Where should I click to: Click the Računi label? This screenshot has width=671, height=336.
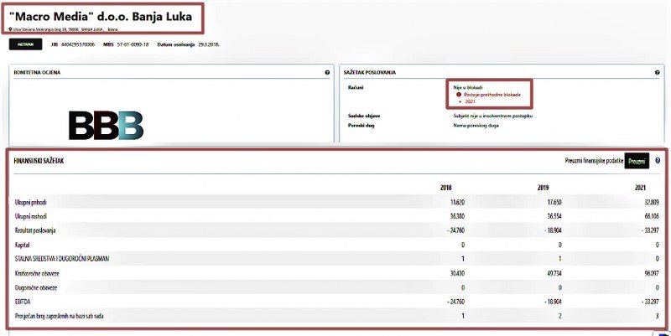tap(356, 88)
